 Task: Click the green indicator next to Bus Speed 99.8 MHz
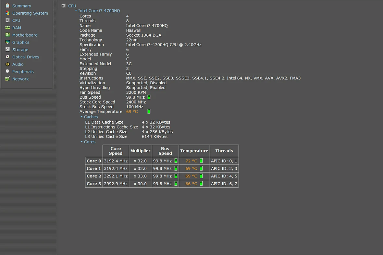point(149,97)
